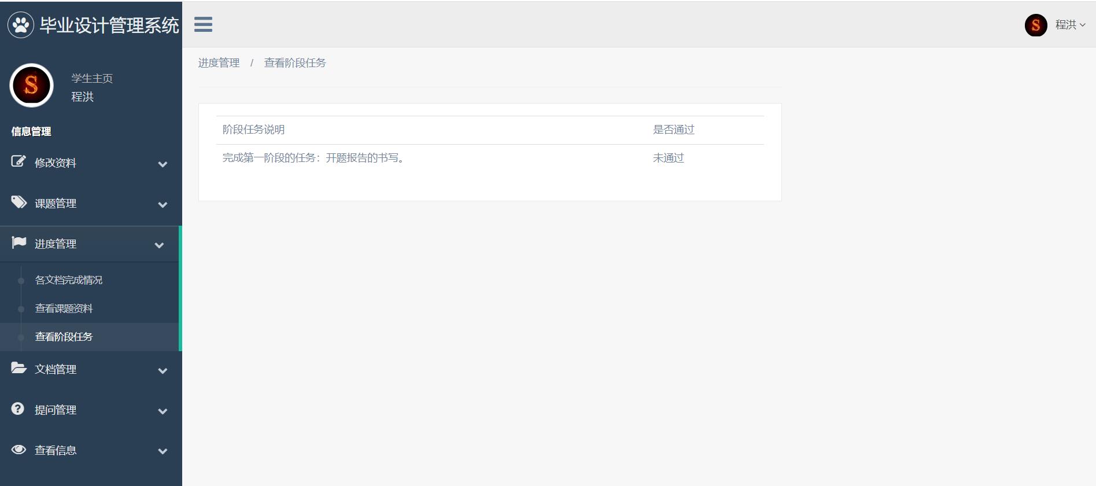Click the folder icon beside 文档管理
The width and height of the screenshot is (1096, 486).
[19, 368]
